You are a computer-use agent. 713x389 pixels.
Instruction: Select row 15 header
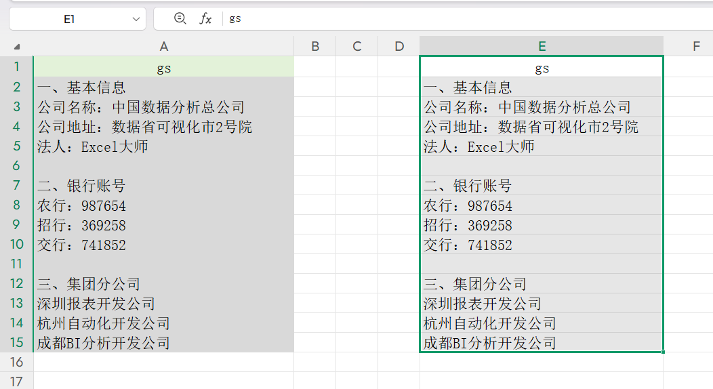point(16,342)
